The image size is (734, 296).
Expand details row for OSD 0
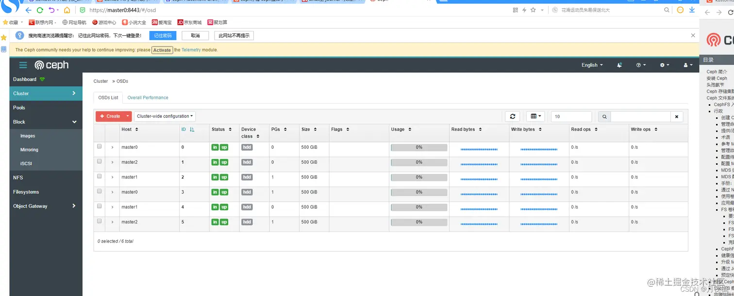[112, 147]
